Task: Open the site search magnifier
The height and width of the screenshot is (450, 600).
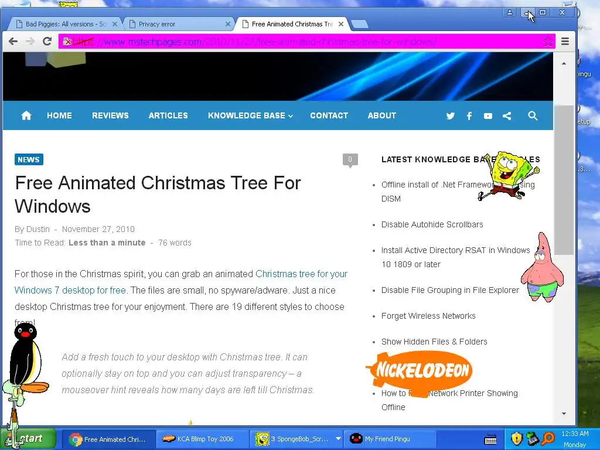Action: tap(533, 115)
